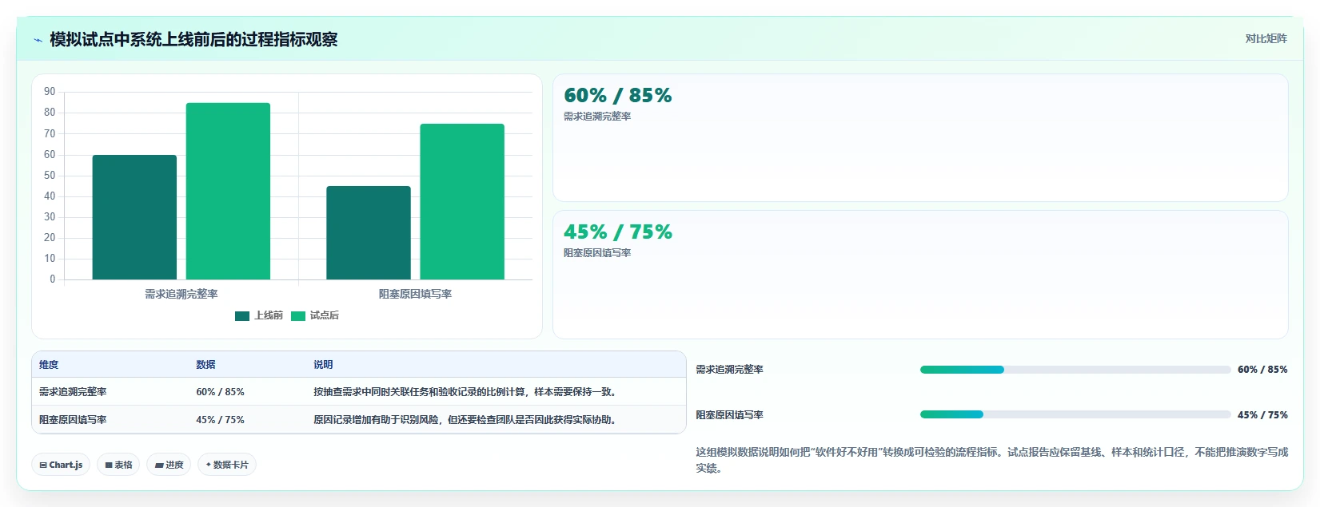Click the 阻塞原因填写率 label beside the progress bar

(729, 415)
